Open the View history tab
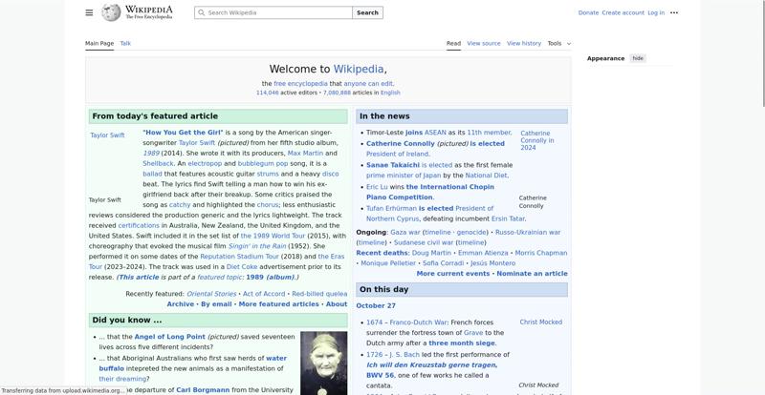 pyautogui.click(x=524, y=43)
